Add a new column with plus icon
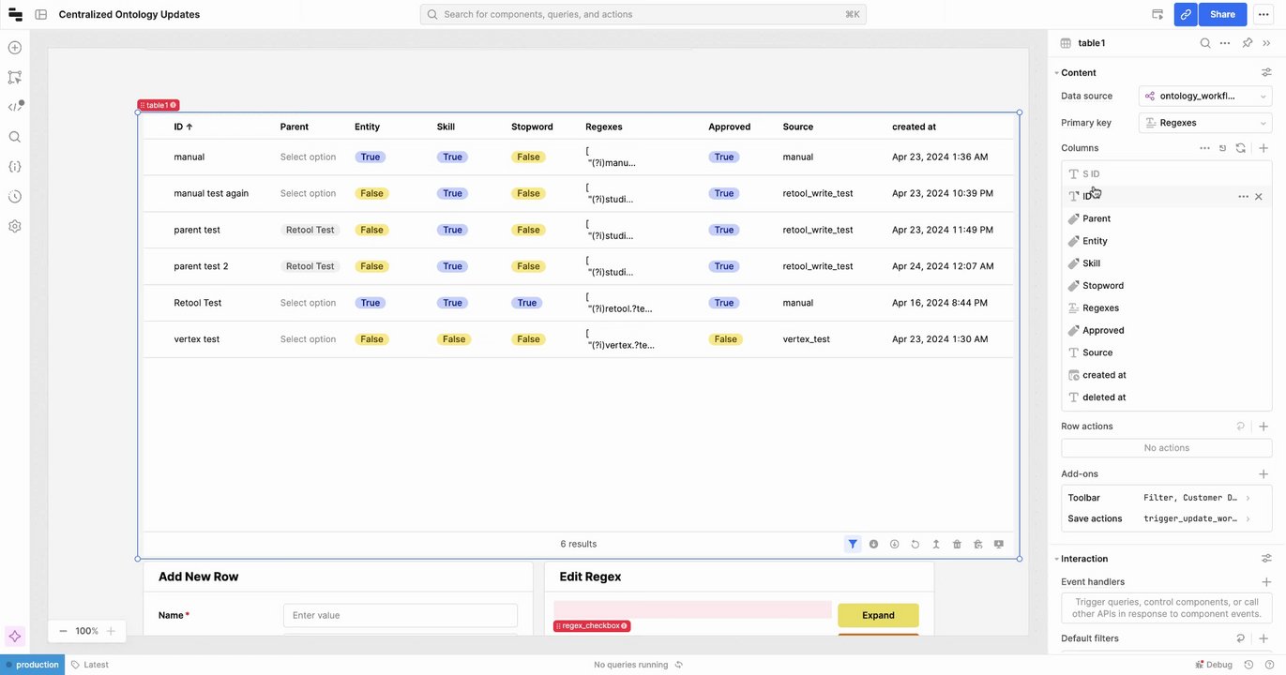Viewport: 1286px width, 675px height. click(1263, 148)
